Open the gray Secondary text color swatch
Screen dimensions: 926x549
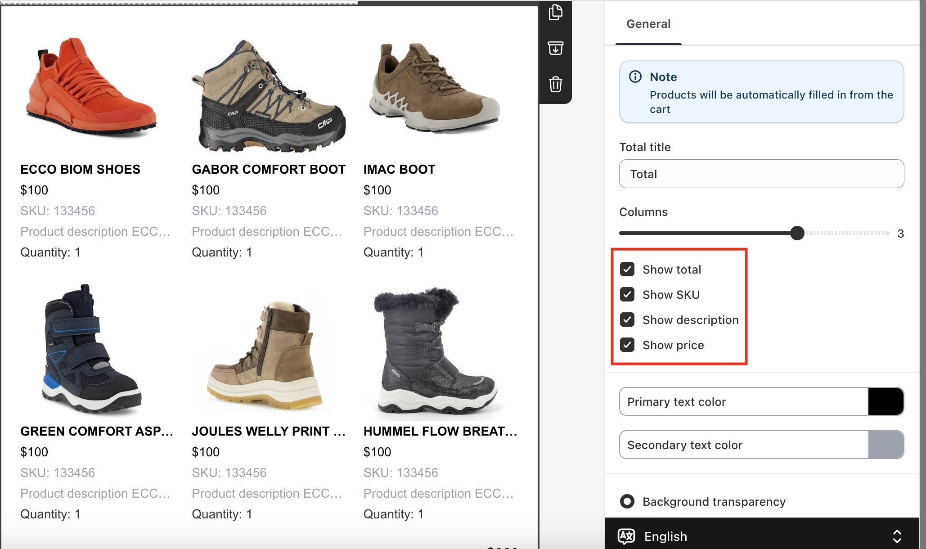886,445
